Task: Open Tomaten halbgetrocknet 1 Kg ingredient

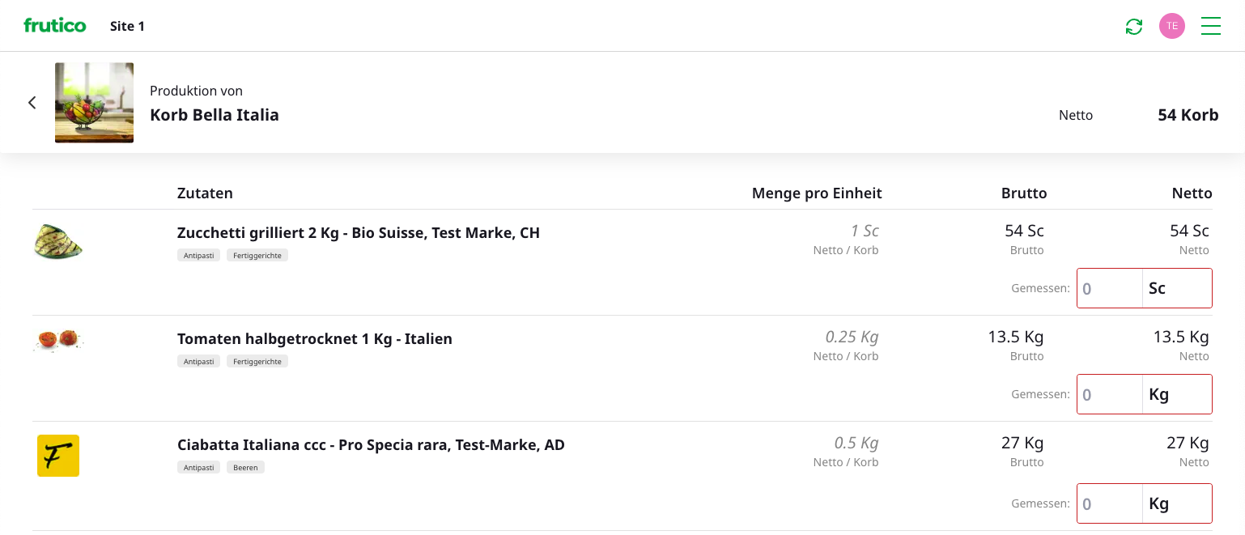Action: coord(314,339)
